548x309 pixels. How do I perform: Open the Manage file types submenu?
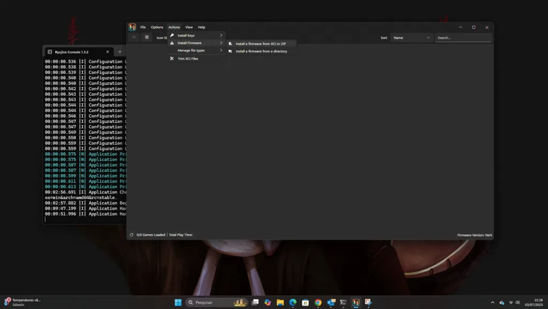[x=196, y=50]
